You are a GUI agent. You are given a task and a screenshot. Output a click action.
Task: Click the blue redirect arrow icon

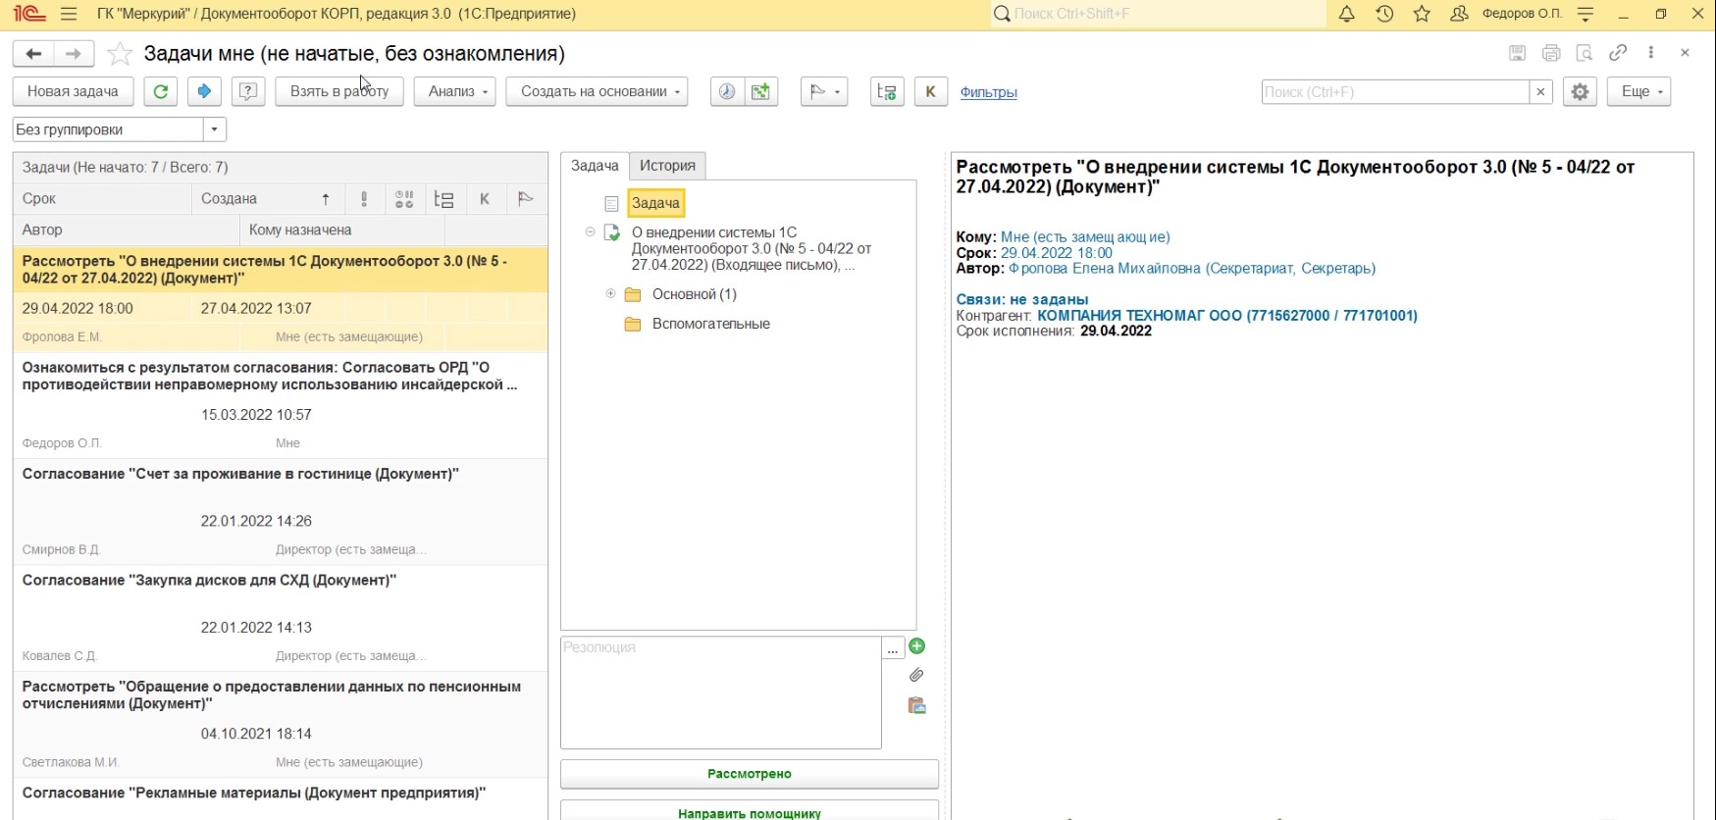[204, 91]
